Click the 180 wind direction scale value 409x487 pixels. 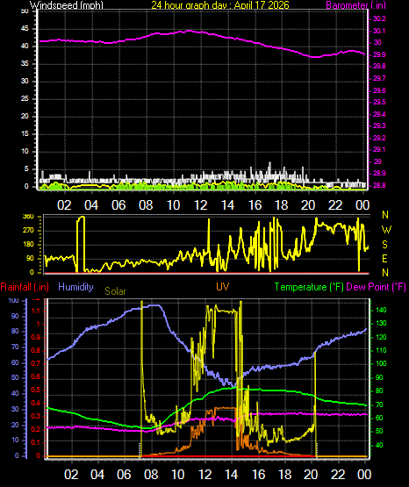(x=28, y=245)
